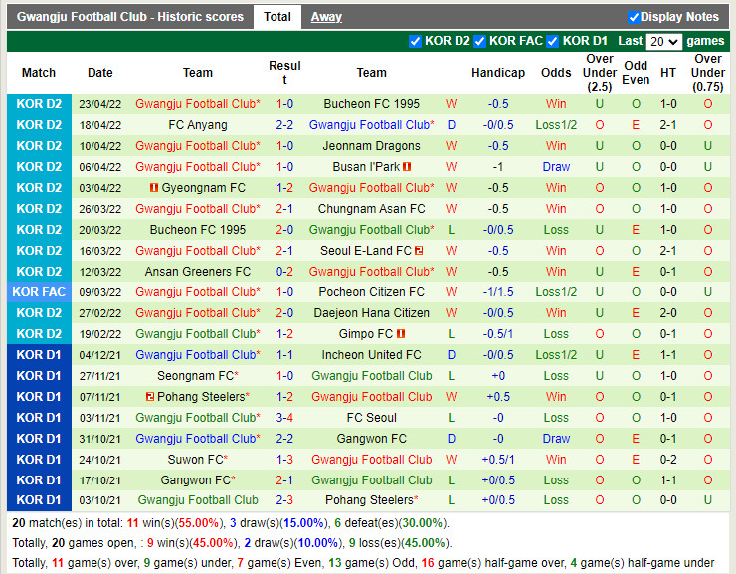Click the 2-3 score on 03/10/21

coord(284,500)
